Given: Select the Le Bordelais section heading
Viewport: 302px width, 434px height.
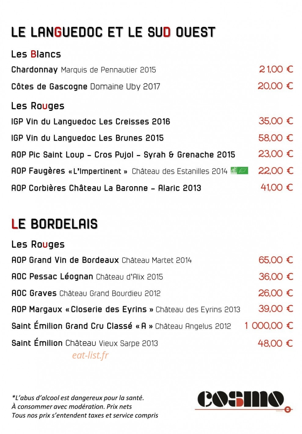Looking at the screenshot, I should (54, 224).
